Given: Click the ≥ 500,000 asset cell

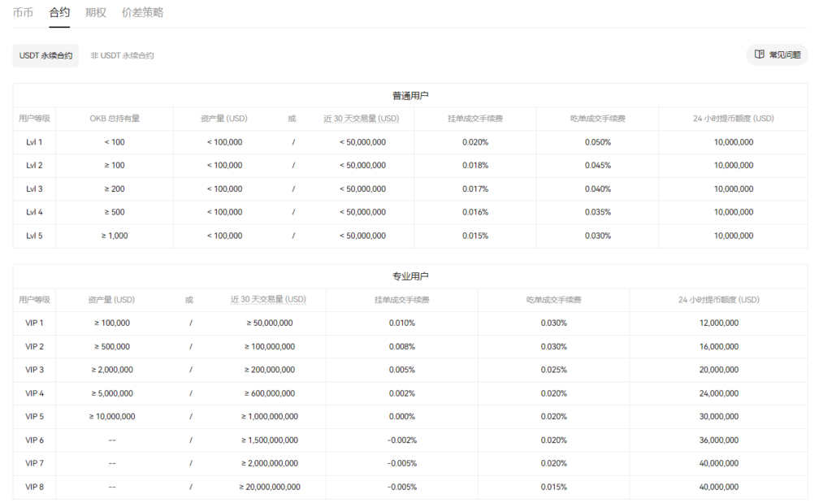Looking at the screenshot, I should click(112, 346).
